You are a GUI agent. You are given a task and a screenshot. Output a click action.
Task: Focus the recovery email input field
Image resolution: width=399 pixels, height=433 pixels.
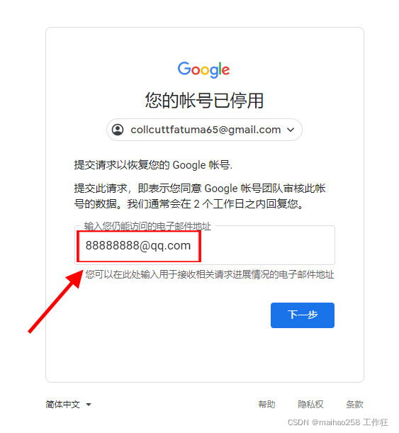click(x=205, y=245)
